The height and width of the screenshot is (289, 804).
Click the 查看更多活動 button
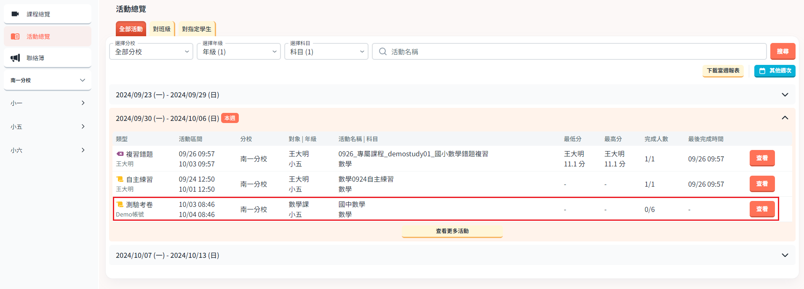[452, 231]
